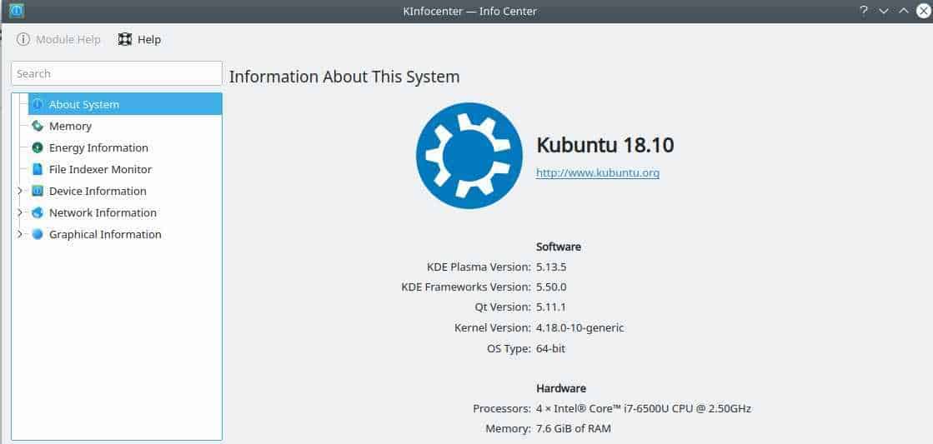Select the Network Information entry
The image size is (933, 444).
(x=103, y=212)
